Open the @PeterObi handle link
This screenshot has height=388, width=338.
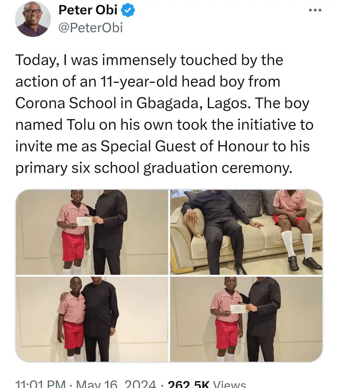coord(91,28)
